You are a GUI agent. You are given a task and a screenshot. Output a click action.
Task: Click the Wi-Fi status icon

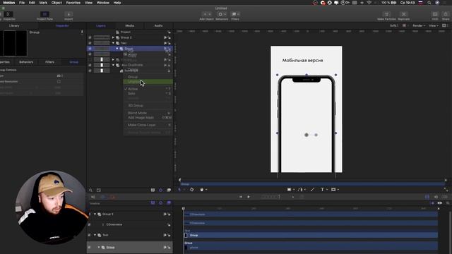pyautogui.click(x=369, y=3)
